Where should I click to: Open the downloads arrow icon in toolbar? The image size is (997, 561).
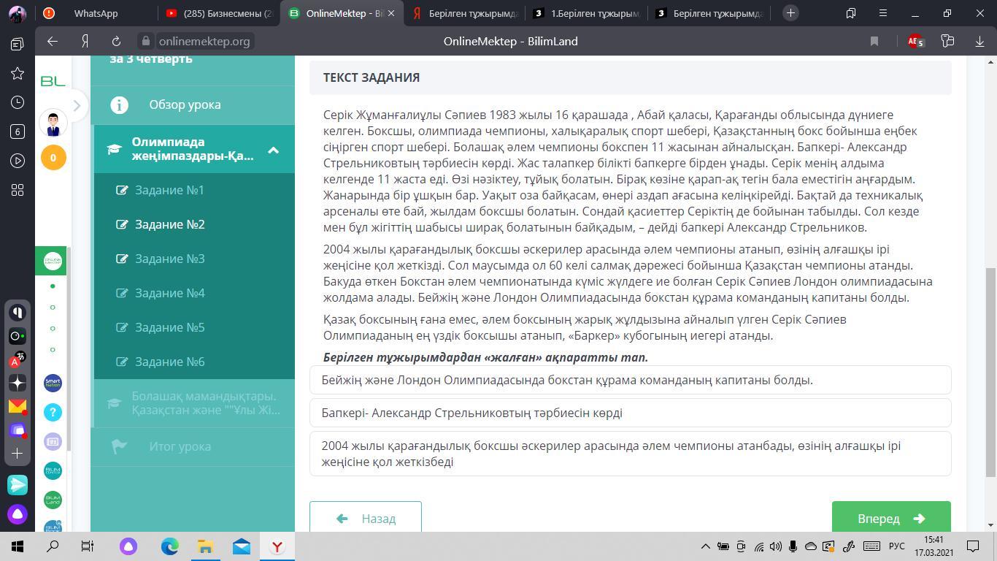coord(979,42)
